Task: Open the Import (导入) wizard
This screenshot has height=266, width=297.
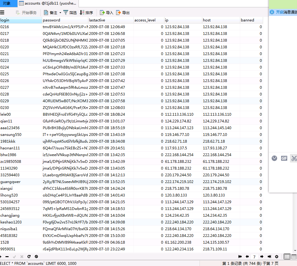Action: tap(106, 13)
